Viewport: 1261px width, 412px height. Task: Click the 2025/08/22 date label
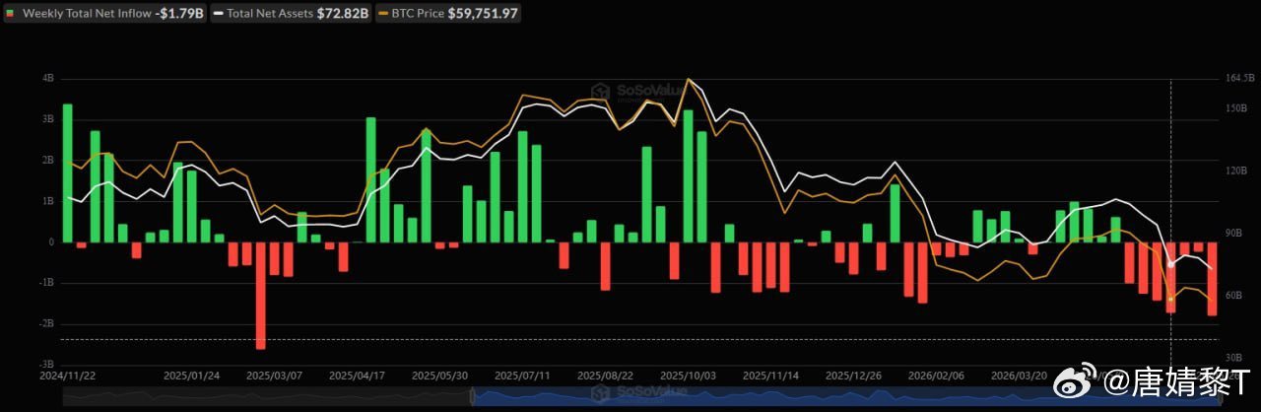pyautogui.click(x=605, y=376)
